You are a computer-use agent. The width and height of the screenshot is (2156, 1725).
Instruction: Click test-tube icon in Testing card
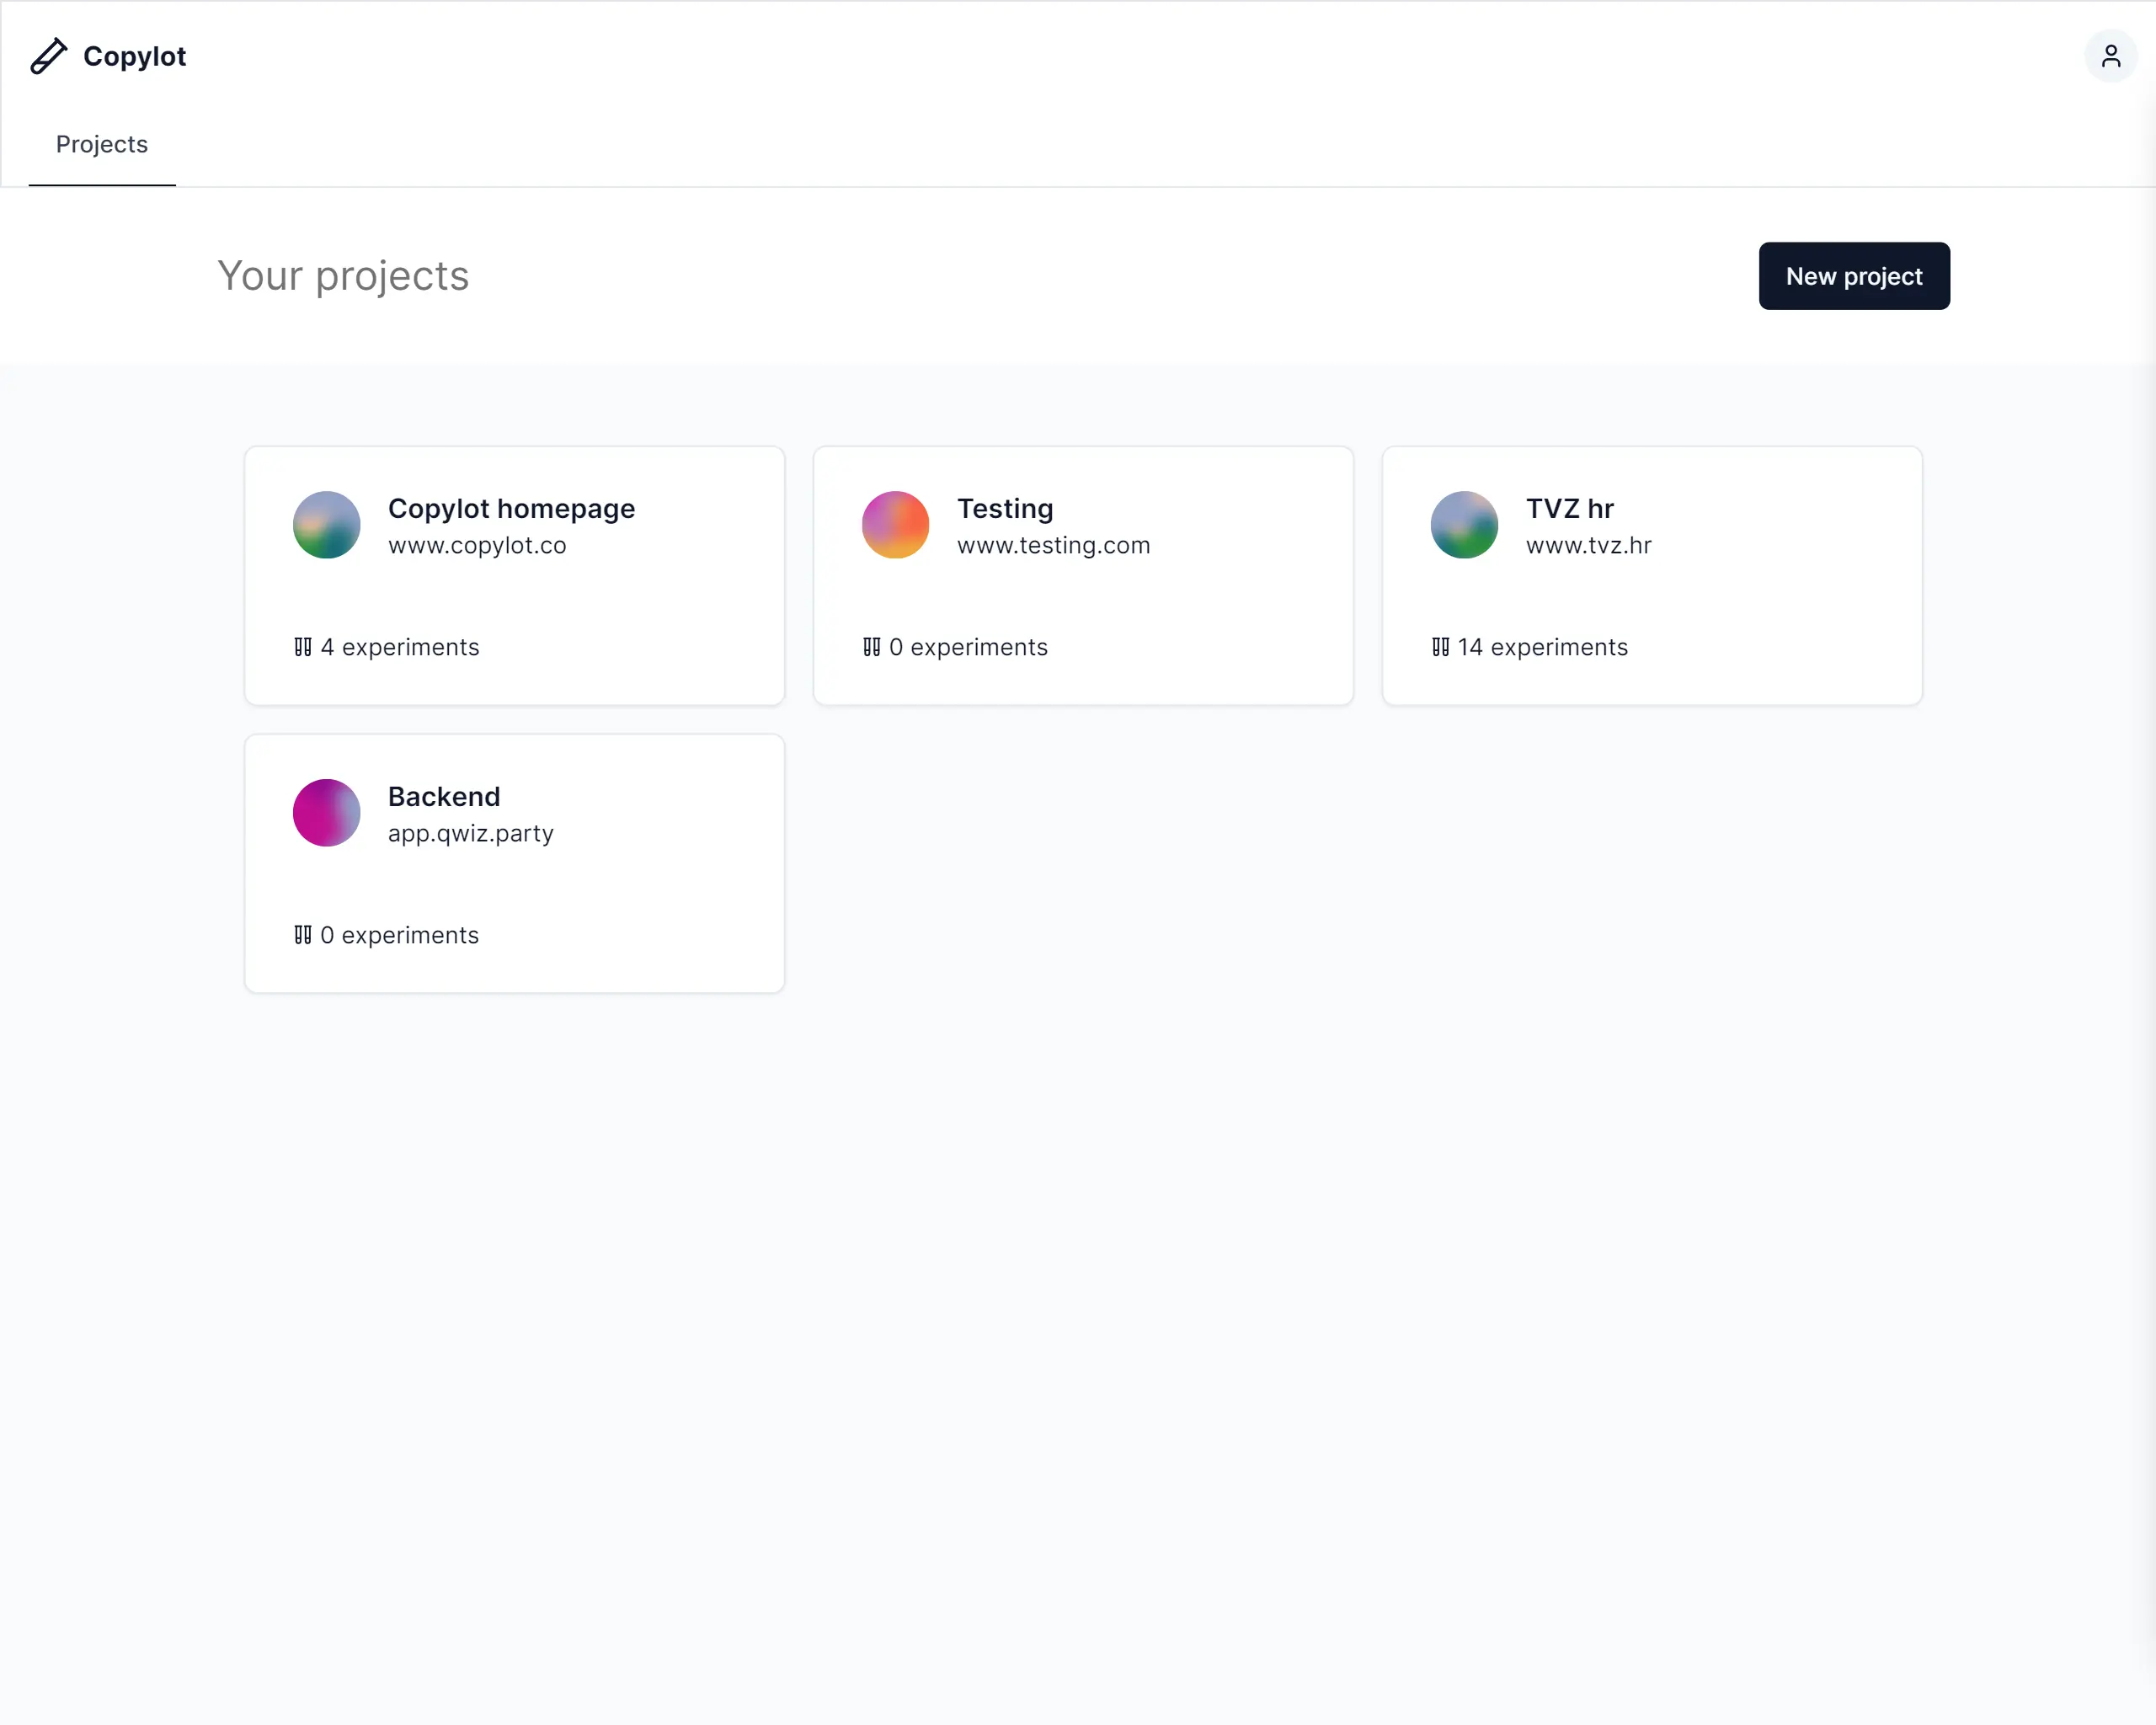[x=871, y=647]
